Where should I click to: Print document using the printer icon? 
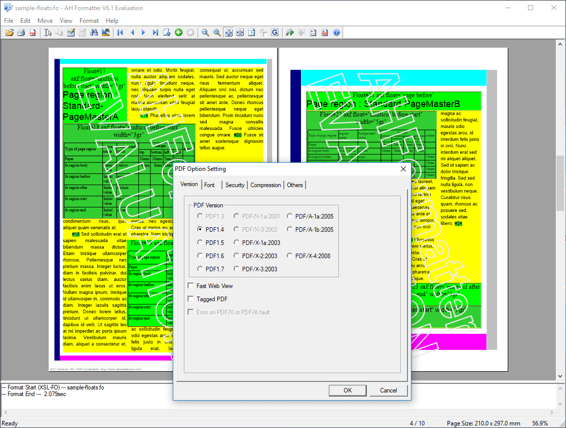pos(21,32)
